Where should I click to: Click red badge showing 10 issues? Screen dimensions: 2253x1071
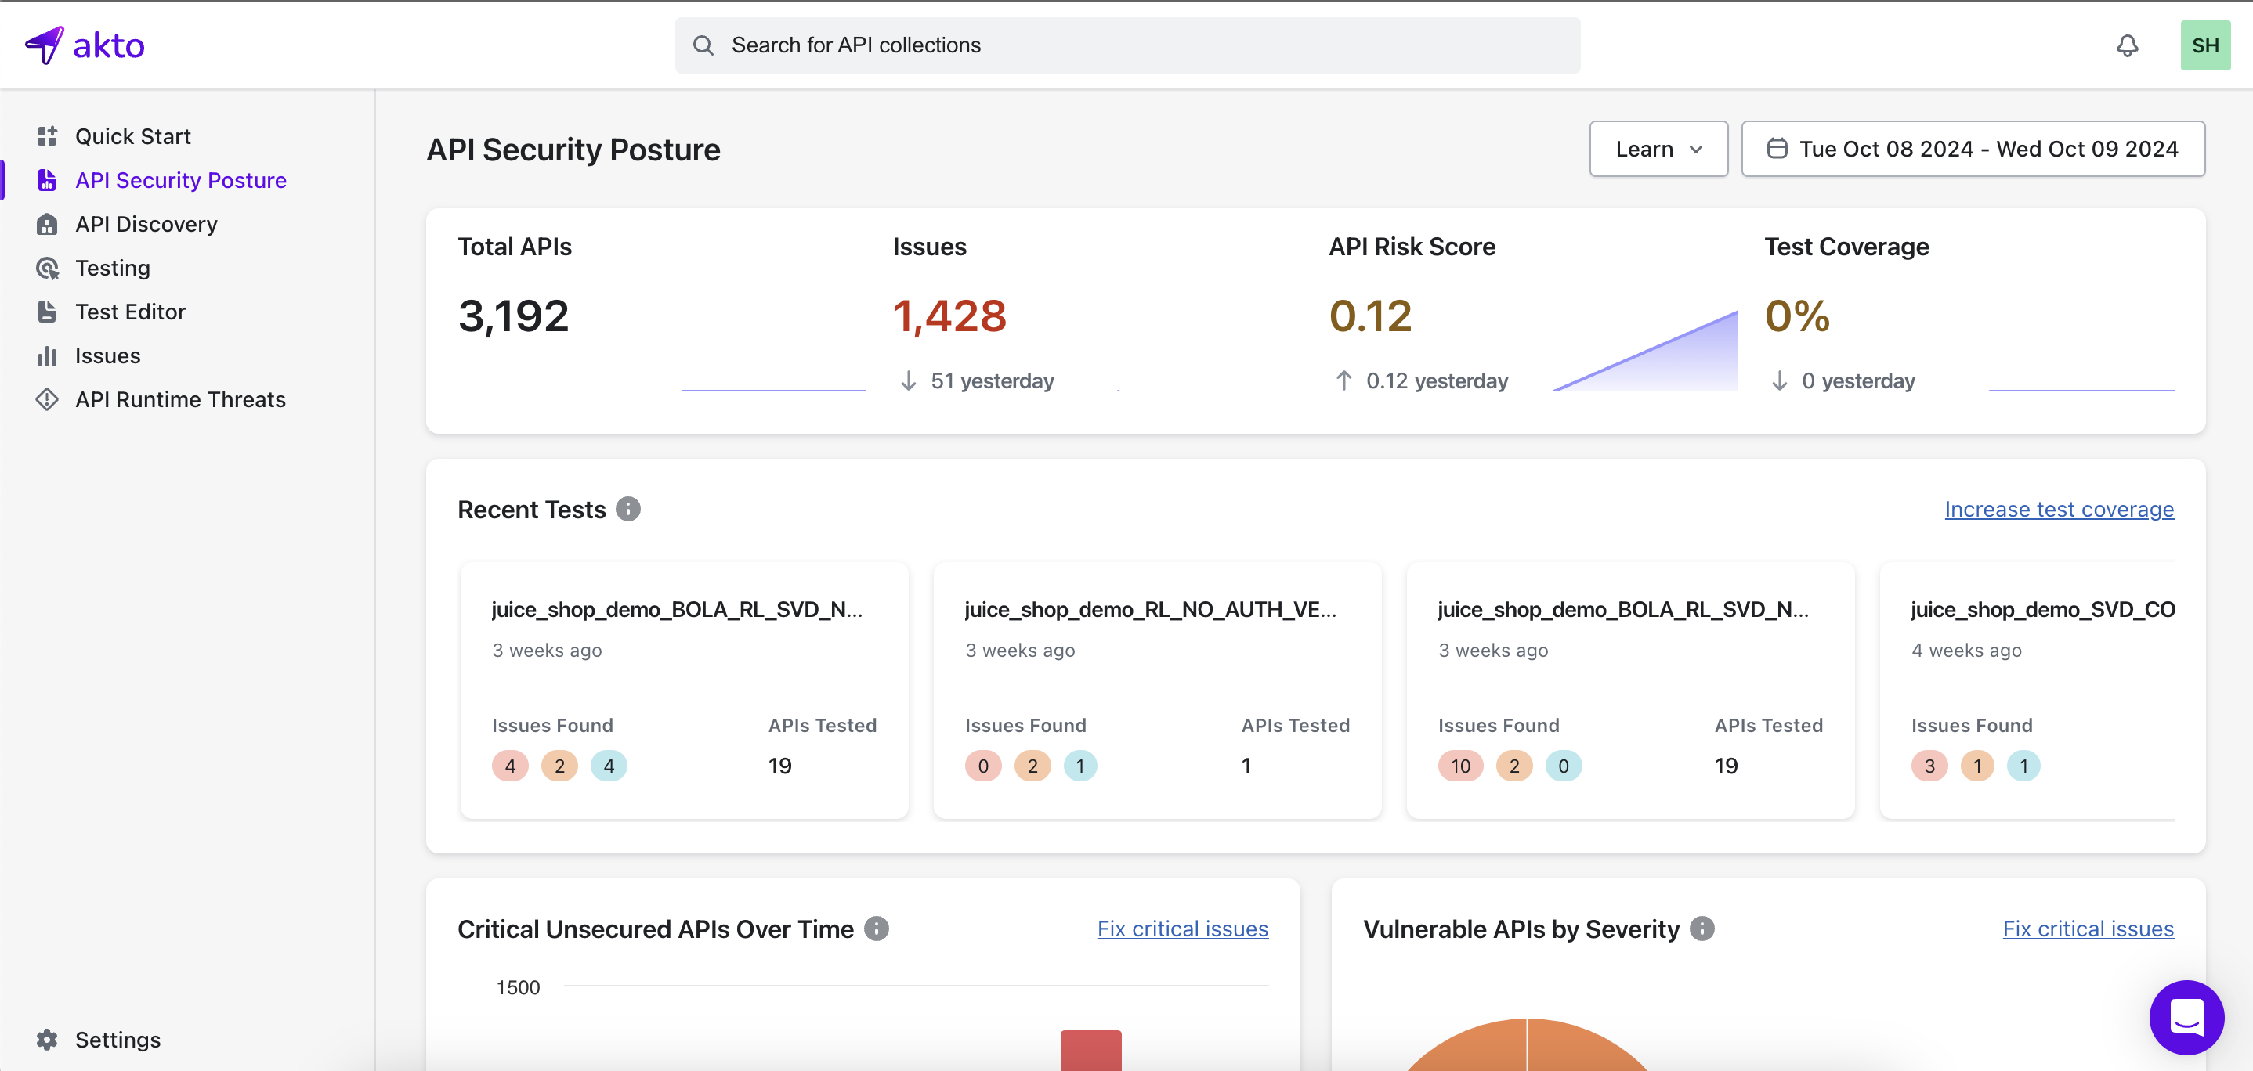[1459, 766]
